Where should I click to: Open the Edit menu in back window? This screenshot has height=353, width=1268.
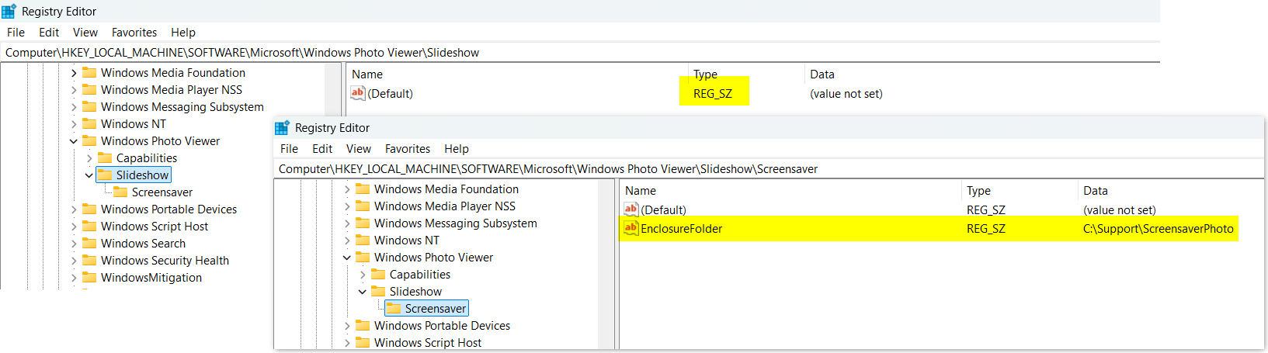point(49,33)
